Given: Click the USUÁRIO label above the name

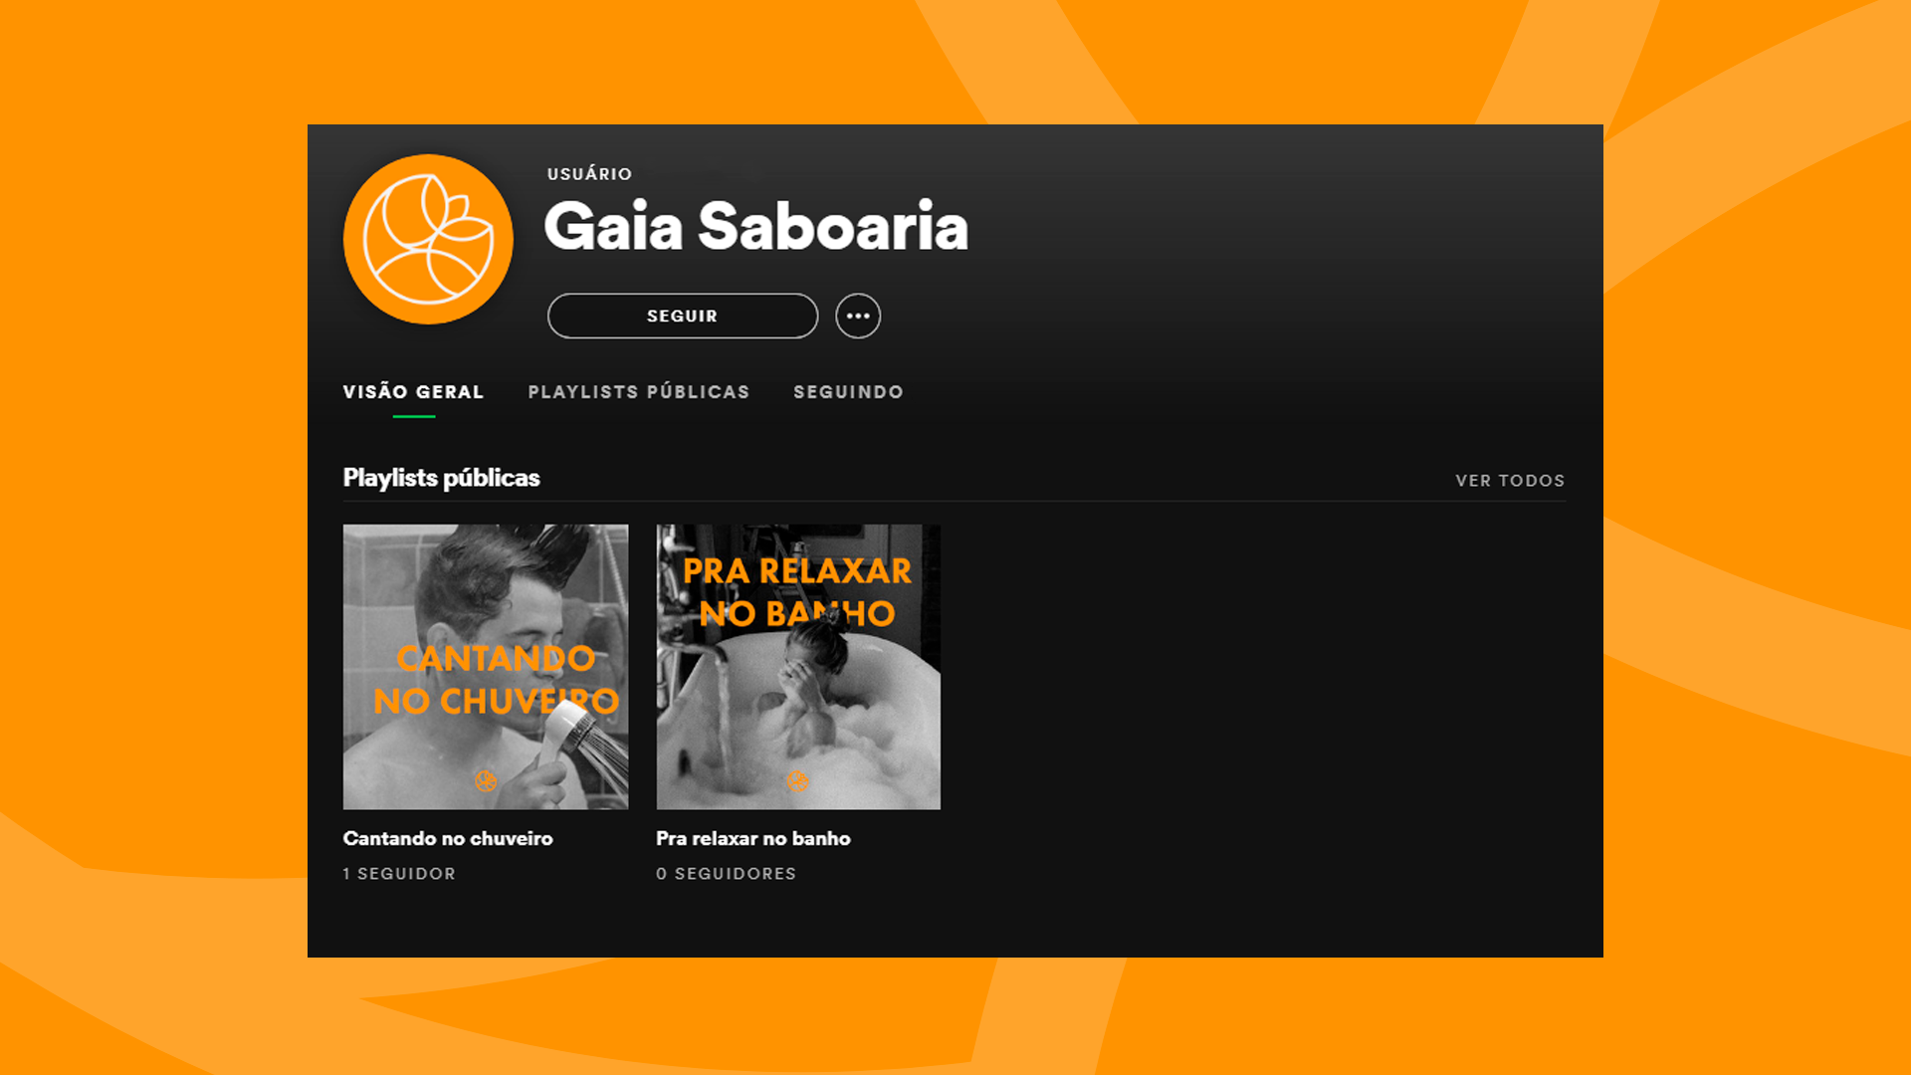Looking at the screenshot, I should [589, 174].
